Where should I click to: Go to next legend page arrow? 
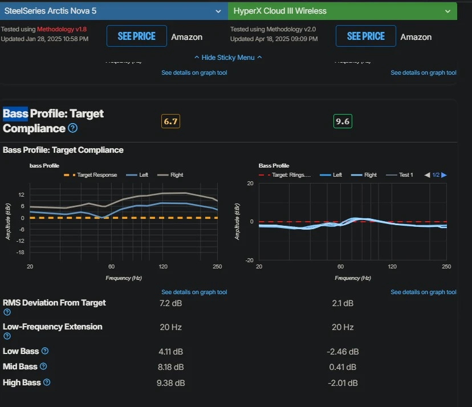coord(444,175)
